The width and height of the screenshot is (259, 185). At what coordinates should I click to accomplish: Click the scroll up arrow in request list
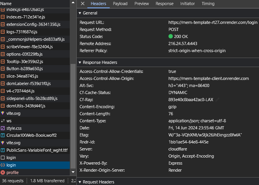pos(73,2)
